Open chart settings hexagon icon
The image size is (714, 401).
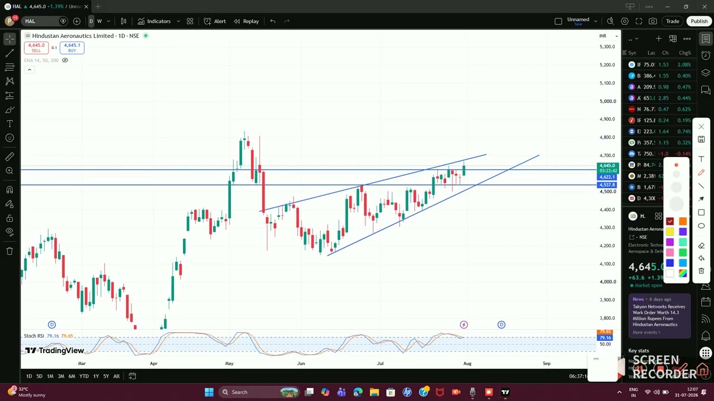625,21
